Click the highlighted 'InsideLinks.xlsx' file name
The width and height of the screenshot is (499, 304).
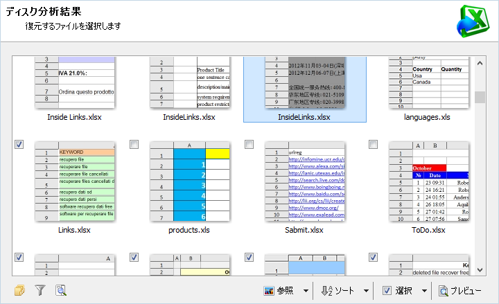point(304,117)
